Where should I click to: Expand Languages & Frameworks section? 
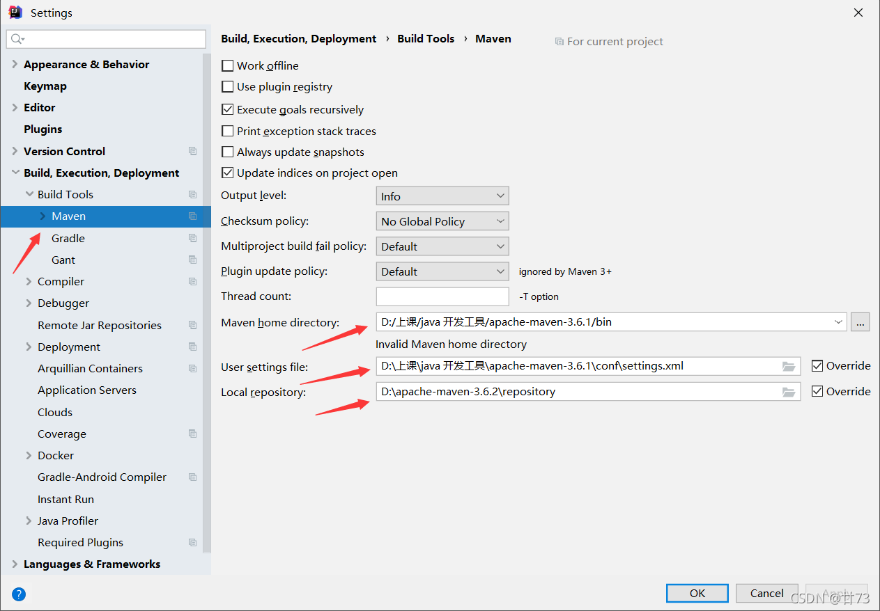15,564
